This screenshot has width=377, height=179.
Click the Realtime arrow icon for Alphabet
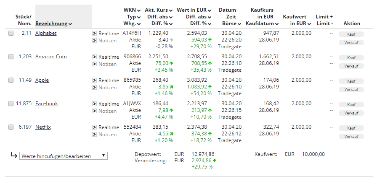(94, 33)
